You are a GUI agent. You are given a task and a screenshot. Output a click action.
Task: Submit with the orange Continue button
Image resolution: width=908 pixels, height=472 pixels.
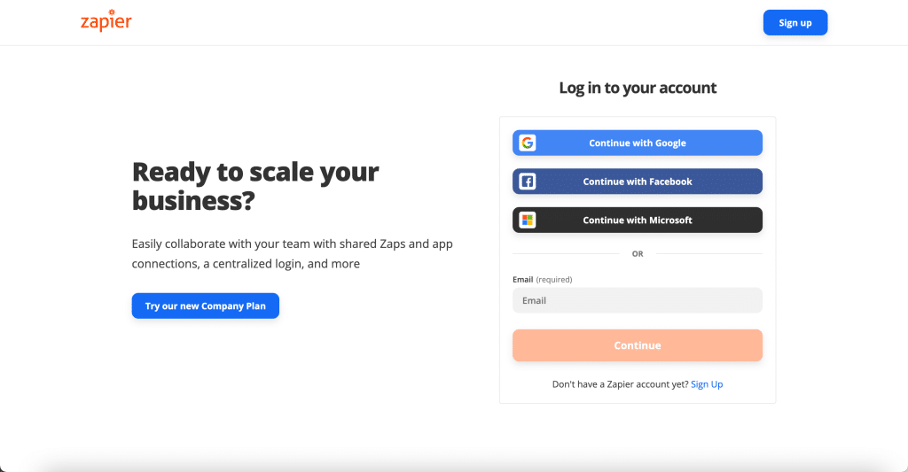point(637,345)
